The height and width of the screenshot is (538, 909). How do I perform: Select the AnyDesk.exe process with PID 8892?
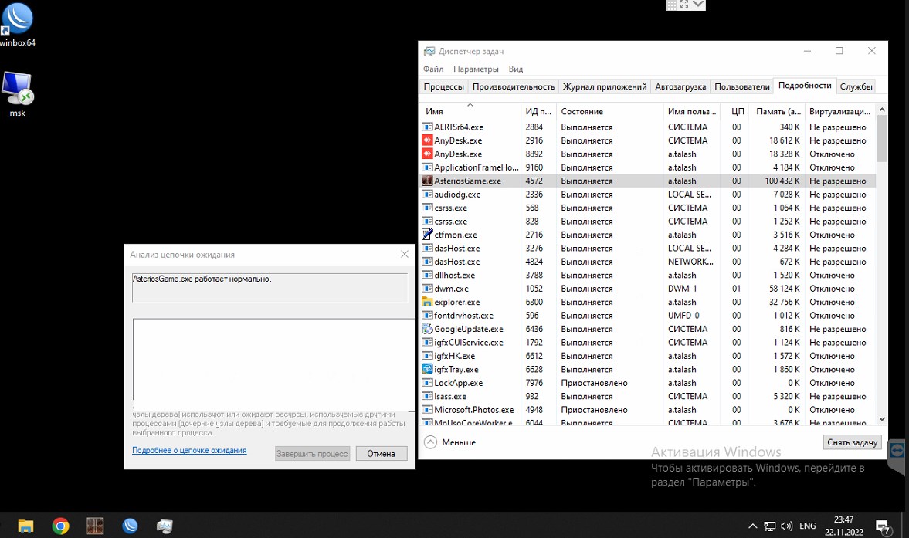[647, 154]
